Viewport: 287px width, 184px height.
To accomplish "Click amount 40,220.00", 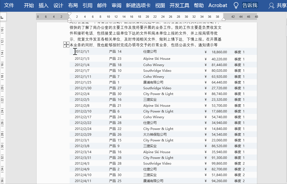I will [219, 59].
